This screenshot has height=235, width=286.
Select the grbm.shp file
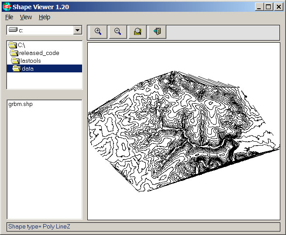click(21, 104)
